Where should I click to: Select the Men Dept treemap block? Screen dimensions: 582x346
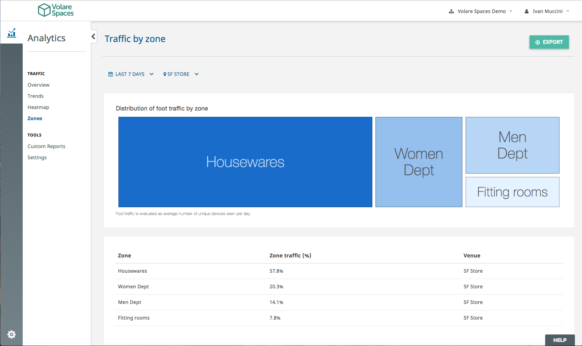click(512, 145)
